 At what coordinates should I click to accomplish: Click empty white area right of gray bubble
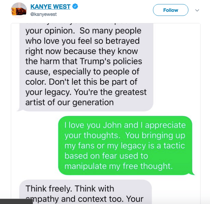pyautogui.click(x=177, y=67)
